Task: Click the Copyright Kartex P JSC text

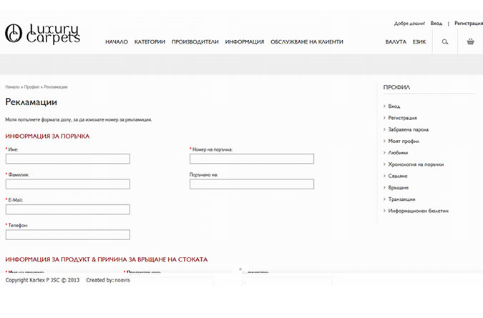Action: [x=42, y=280]
